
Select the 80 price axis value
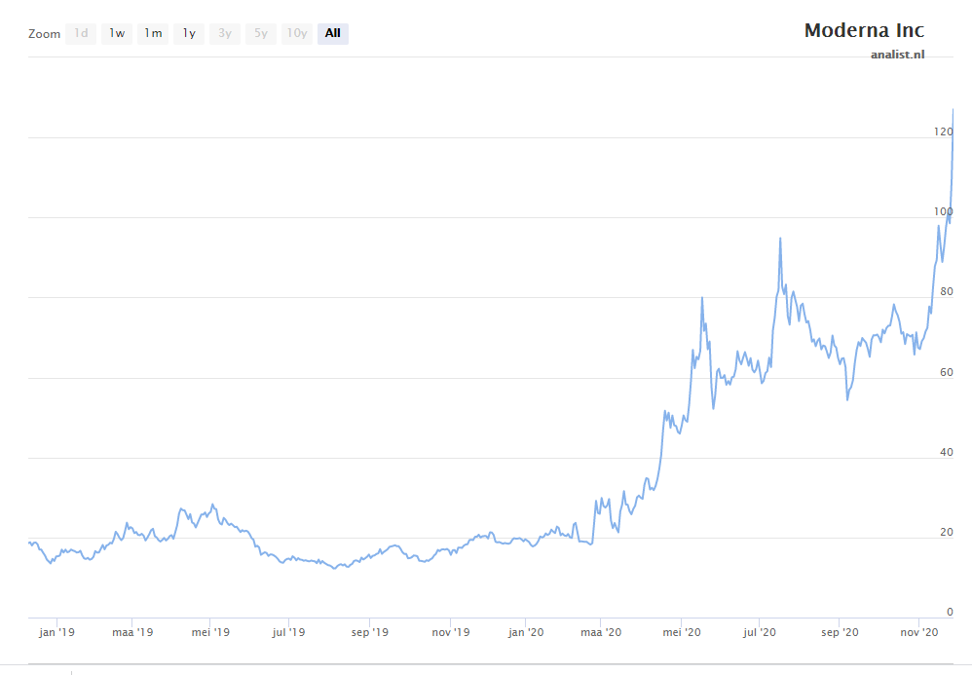[946, 291]
